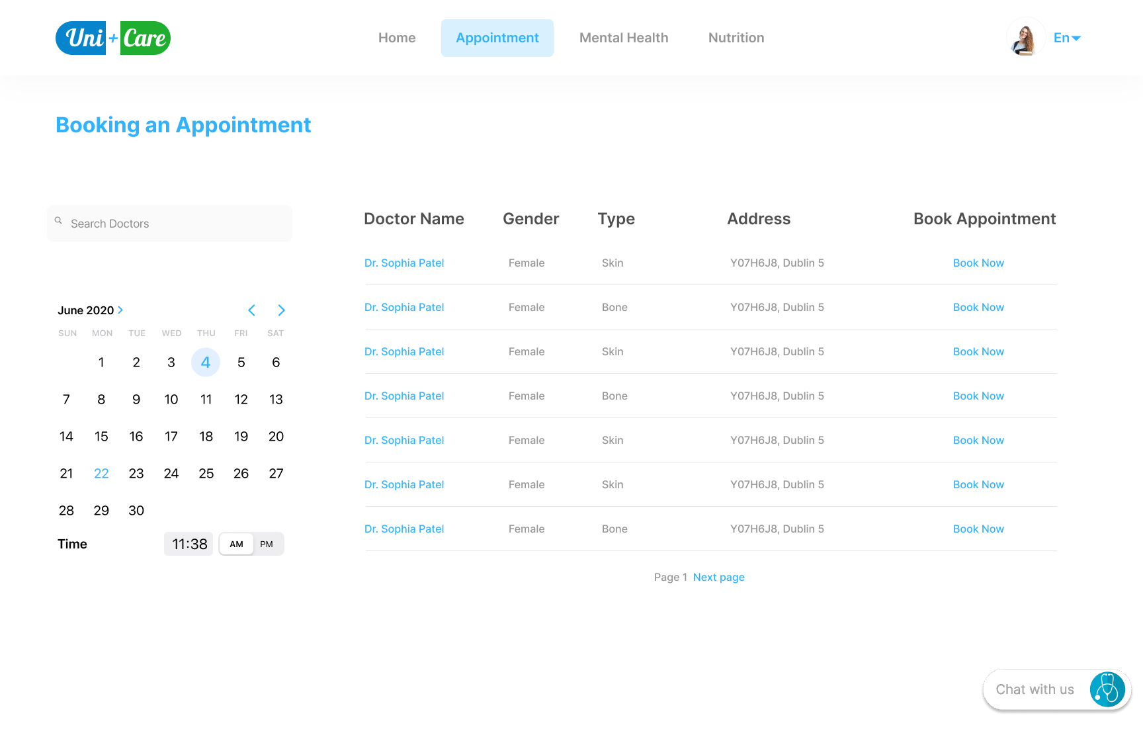Click the Doctor Name column header
Viewport: 1143px width, 739px height.
[x=414, y=219]
